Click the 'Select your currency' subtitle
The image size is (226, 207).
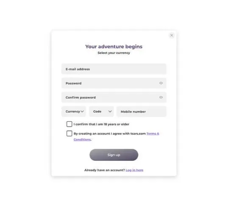click(x=114, y=53)
